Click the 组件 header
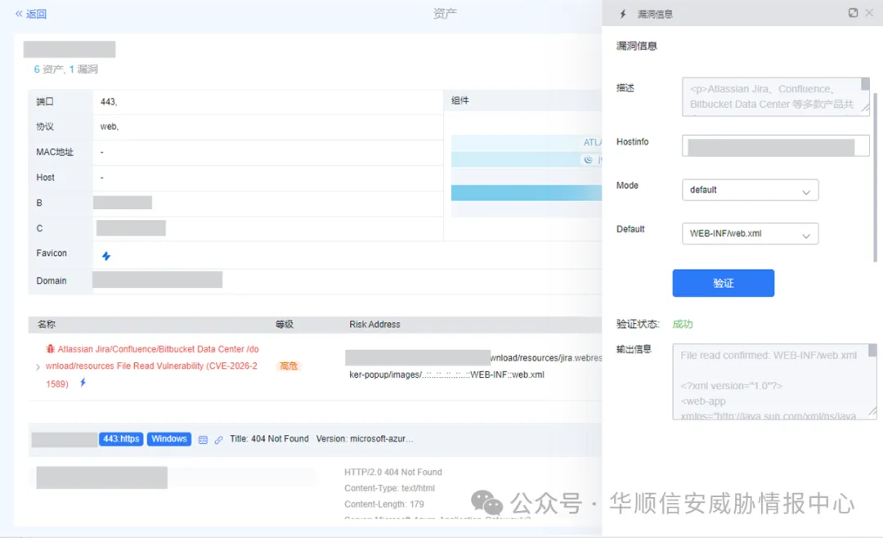The image size is (883, 538). (x=460, y=101)
